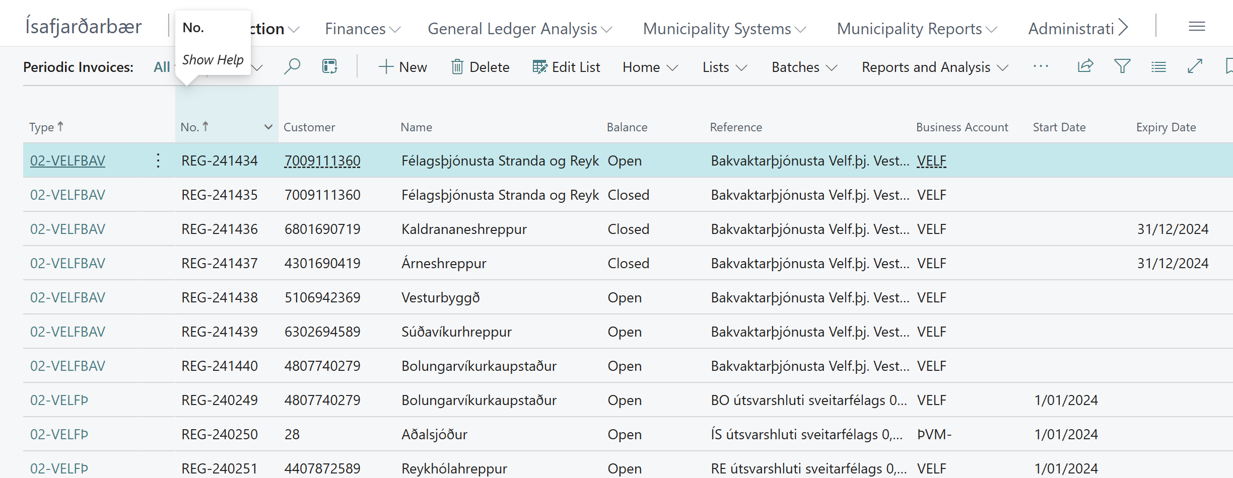1233x478 pixels.
Task: Open the Batches dropdown
Action: [x=804, y=67]
